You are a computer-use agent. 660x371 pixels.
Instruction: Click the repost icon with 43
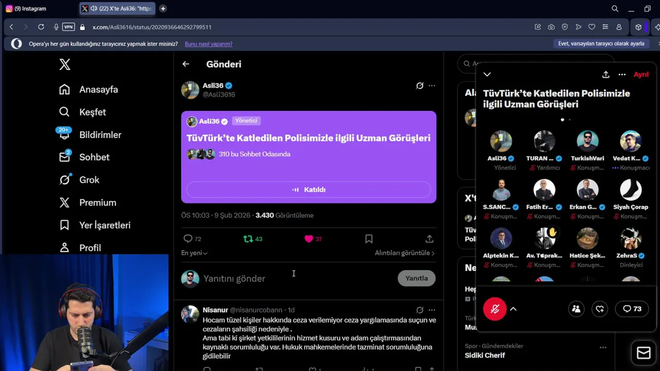coord(248,239)
